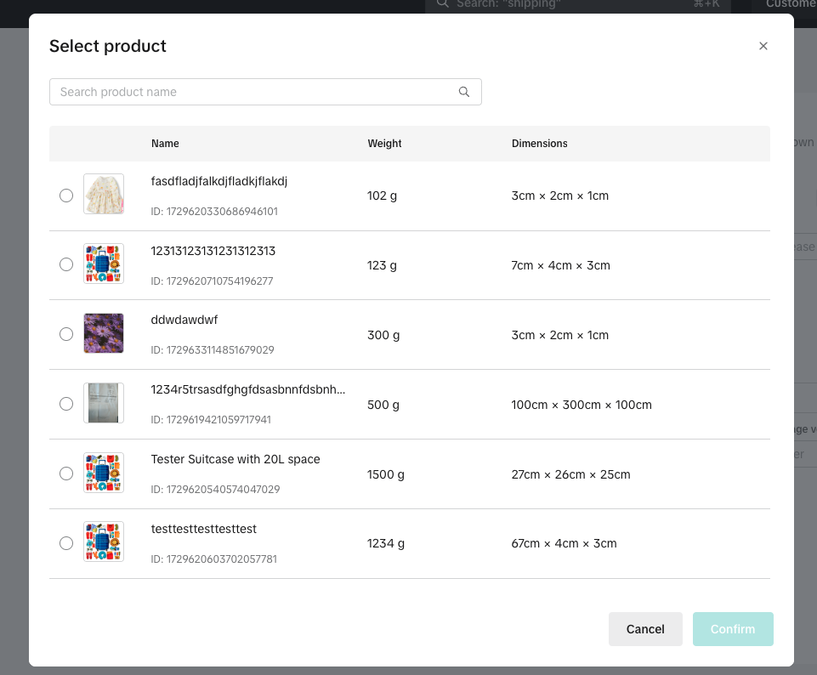Choose Tester Suitcase with 20L space radio
Screen dimensions: 817x675
66,474
